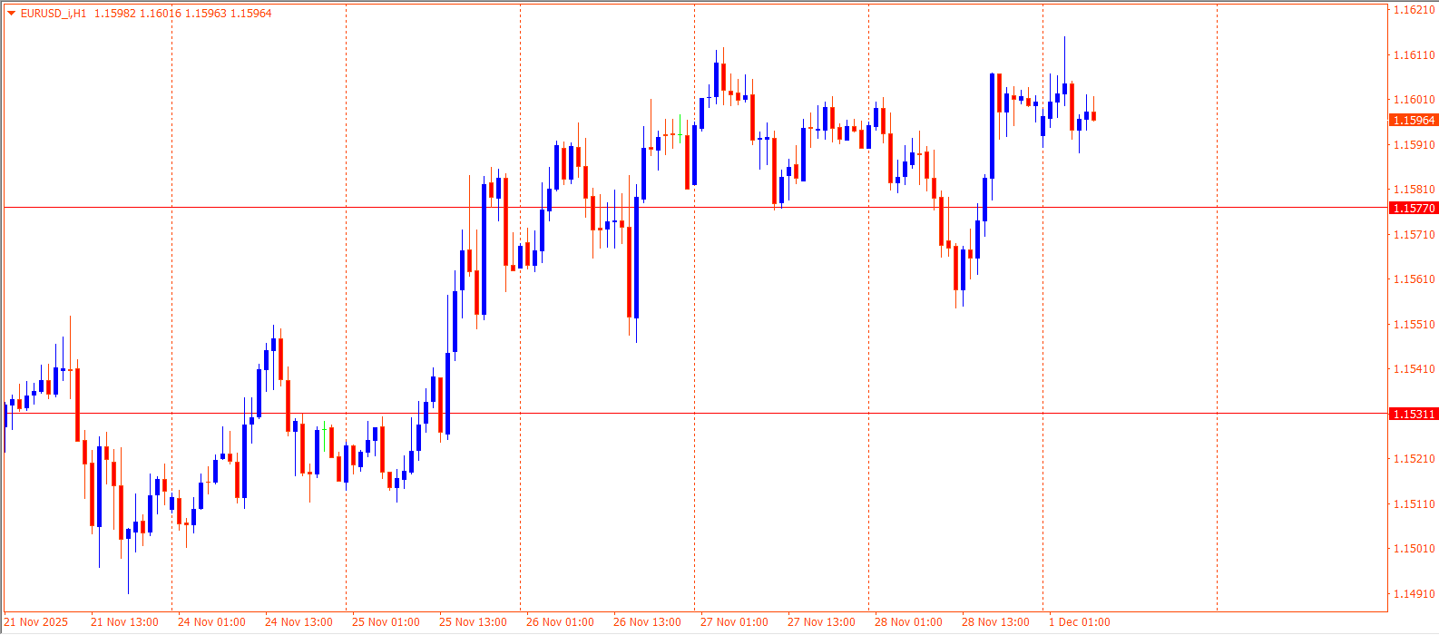
Task: Click the 1.15810 price axis label
Action: tap(1415, 190)
